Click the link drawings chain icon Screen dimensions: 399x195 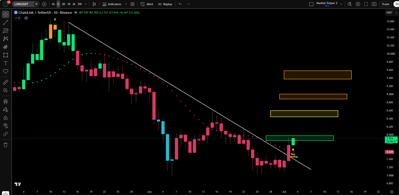click(6, 134)
